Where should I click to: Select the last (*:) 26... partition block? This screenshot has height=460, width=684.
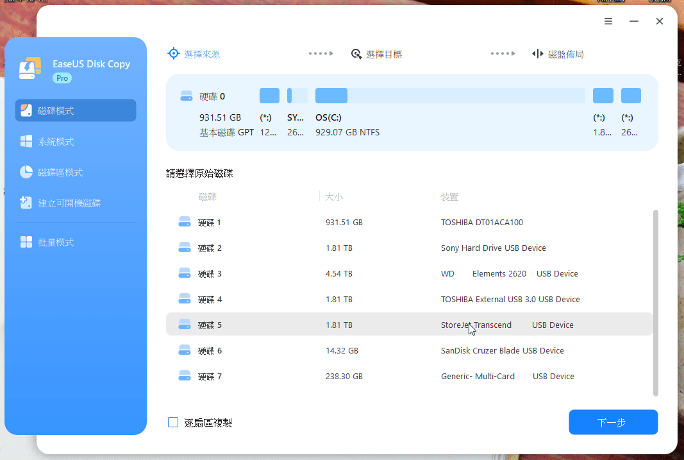click(x=631, y=96)
